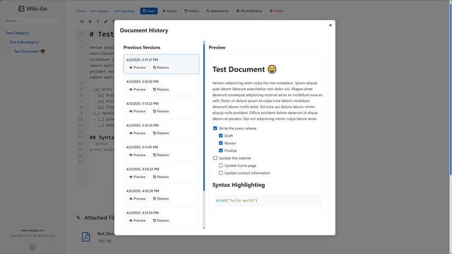Screen dimensions: 452x254
Task: Check the 'Update the website' checkbox
Action: pos(215,158)
